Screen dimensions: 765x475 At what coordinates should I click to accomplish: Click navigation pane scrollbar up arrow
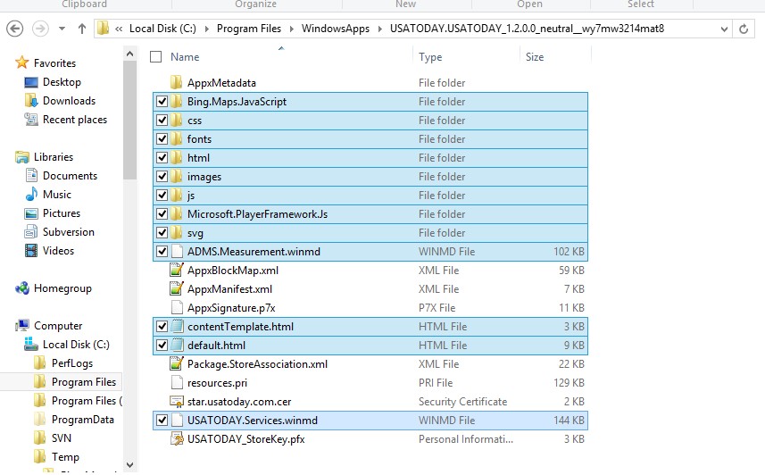[129, 54]
